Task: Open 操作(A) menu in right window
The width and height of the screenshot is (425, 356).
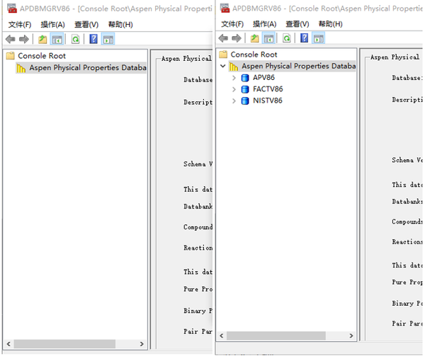Action: (264, 24)
